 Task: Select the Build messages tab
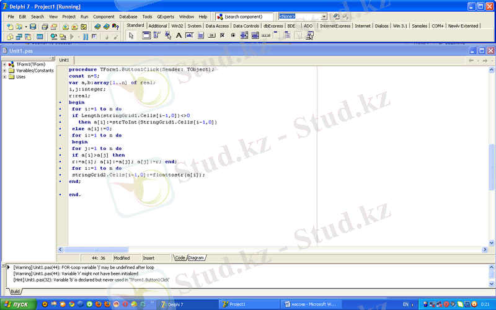[15, 291]
